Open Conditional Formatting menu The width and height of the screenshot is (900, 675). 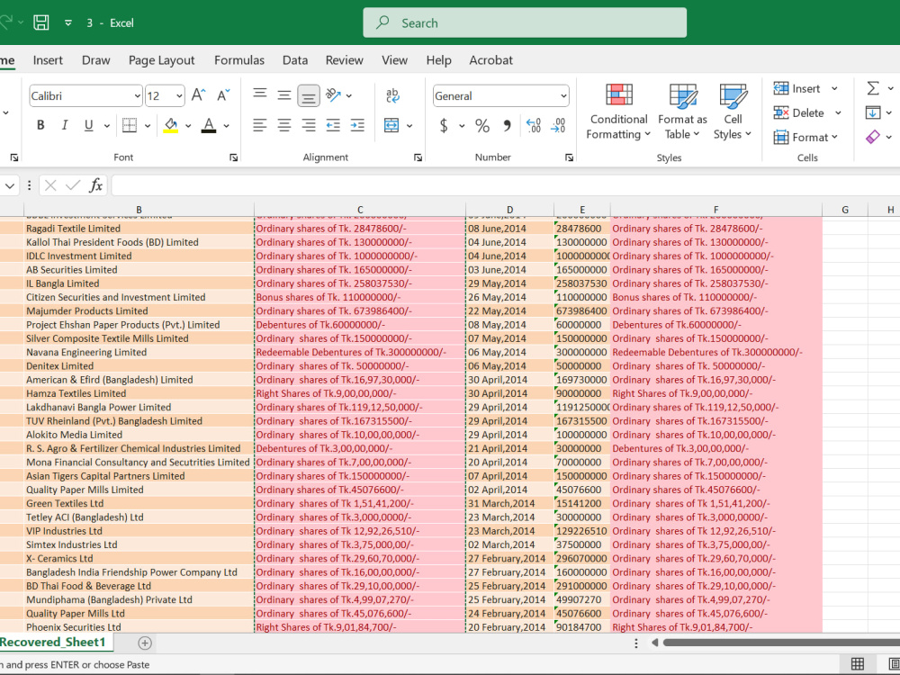[619, 112]
